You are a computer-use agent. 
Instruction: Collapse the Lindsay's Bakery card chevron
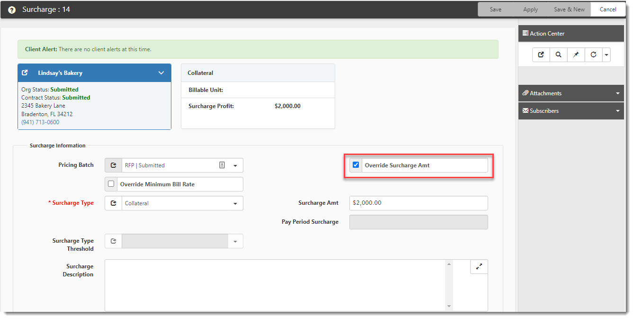[x=161, y=73]
